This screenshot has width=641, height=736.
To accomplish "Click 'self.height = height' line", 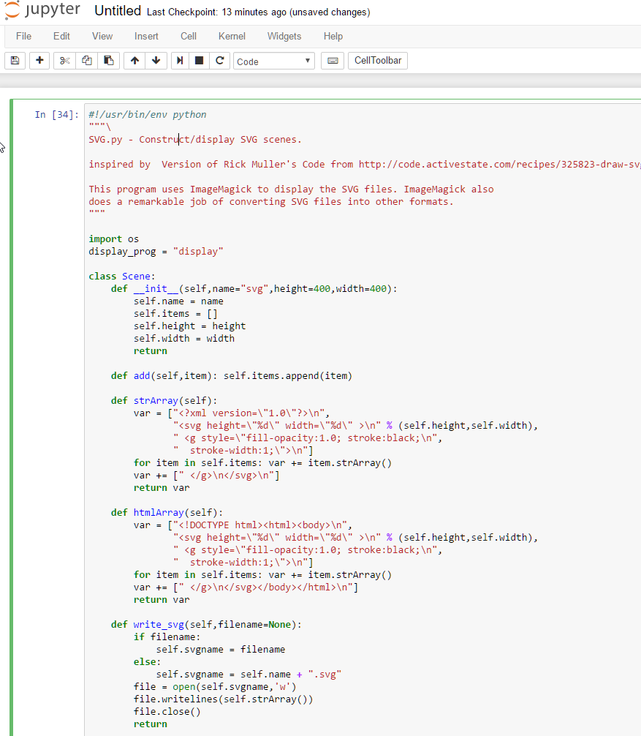I will (x=189, y=326).
